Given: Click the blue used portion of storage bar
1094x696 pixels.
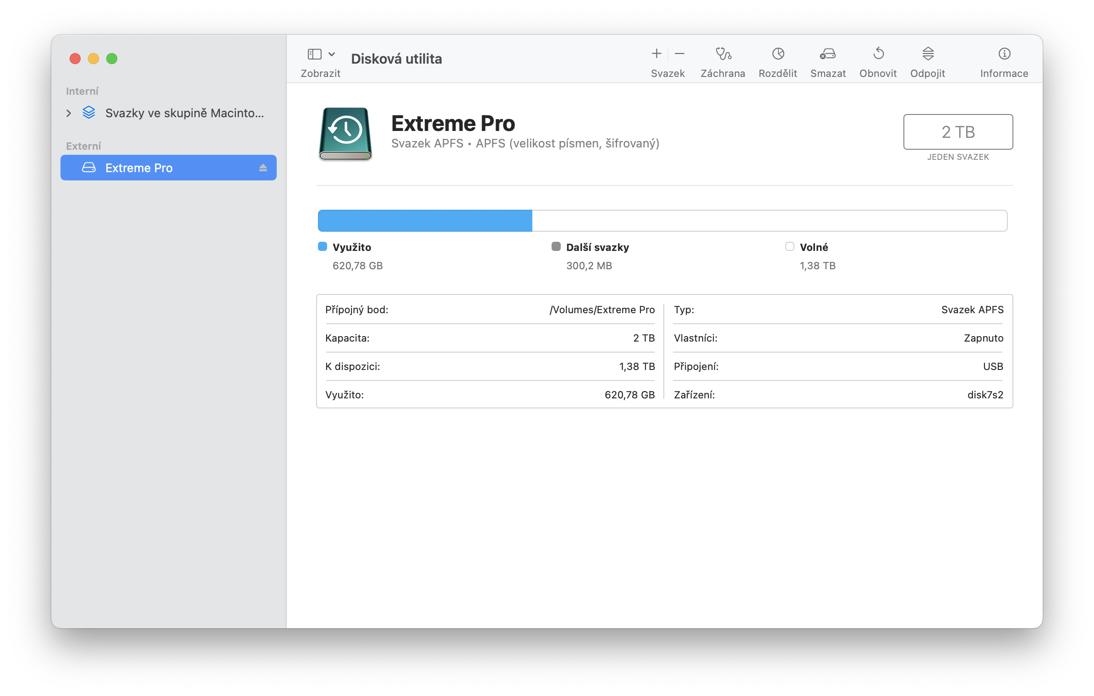Looking at the screenshot, I should (425, 221).
